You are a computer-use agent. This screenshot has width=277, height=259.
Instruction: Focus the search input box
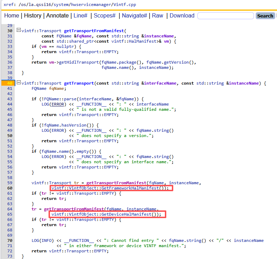pos(226,16)
